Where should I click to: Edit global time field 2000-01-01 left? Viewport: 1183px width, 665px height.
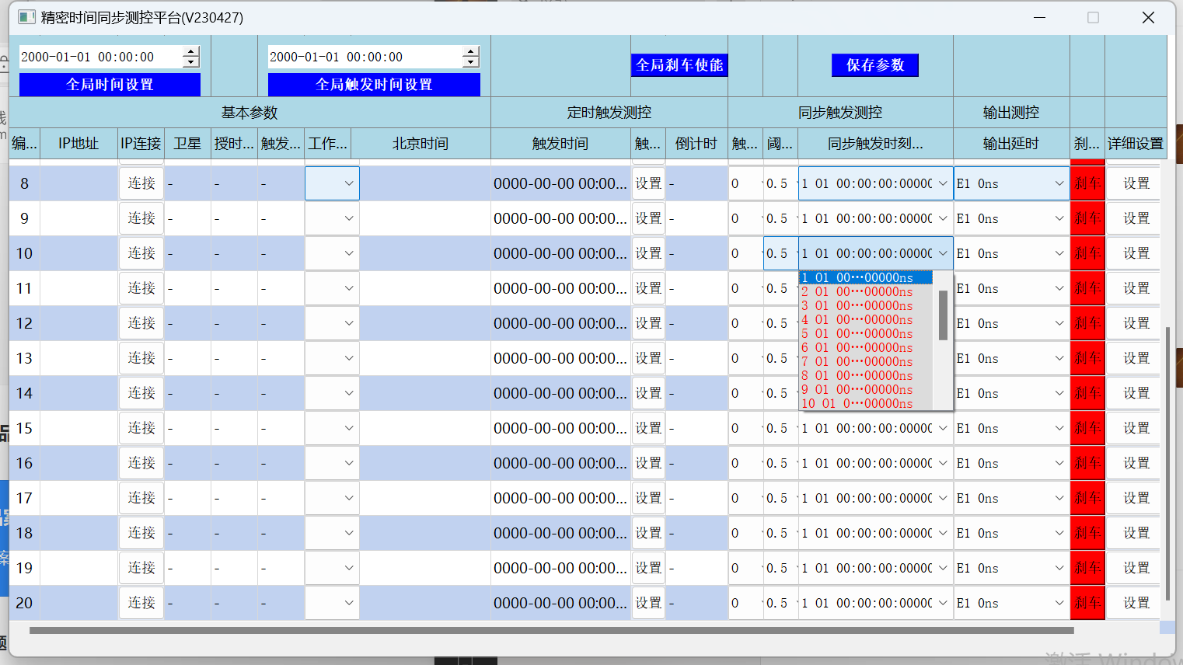pyautogui.click(x=100, y=57)
